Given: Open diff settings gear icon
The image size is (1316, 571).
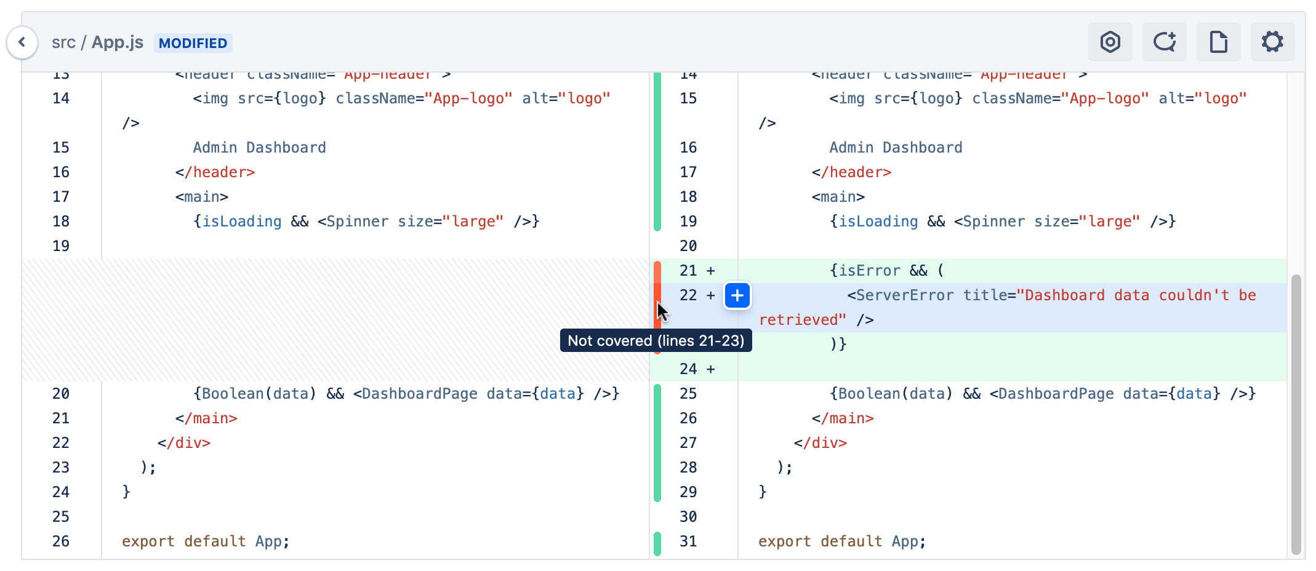Looking at the screenshot, I should pos(1272,42).
